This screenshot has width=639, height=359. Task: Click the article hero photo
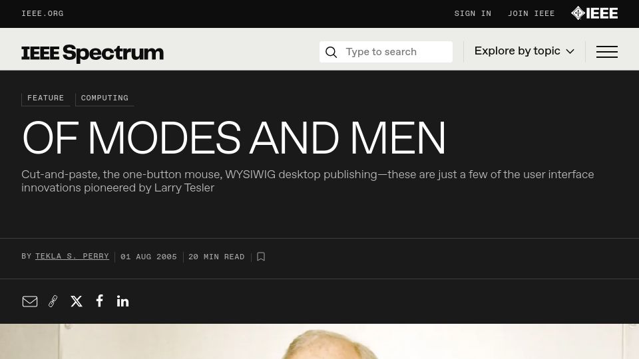(319, 341)
